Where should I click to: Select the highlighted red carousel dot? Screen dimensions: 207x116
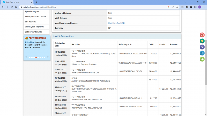tap(36, 57)
